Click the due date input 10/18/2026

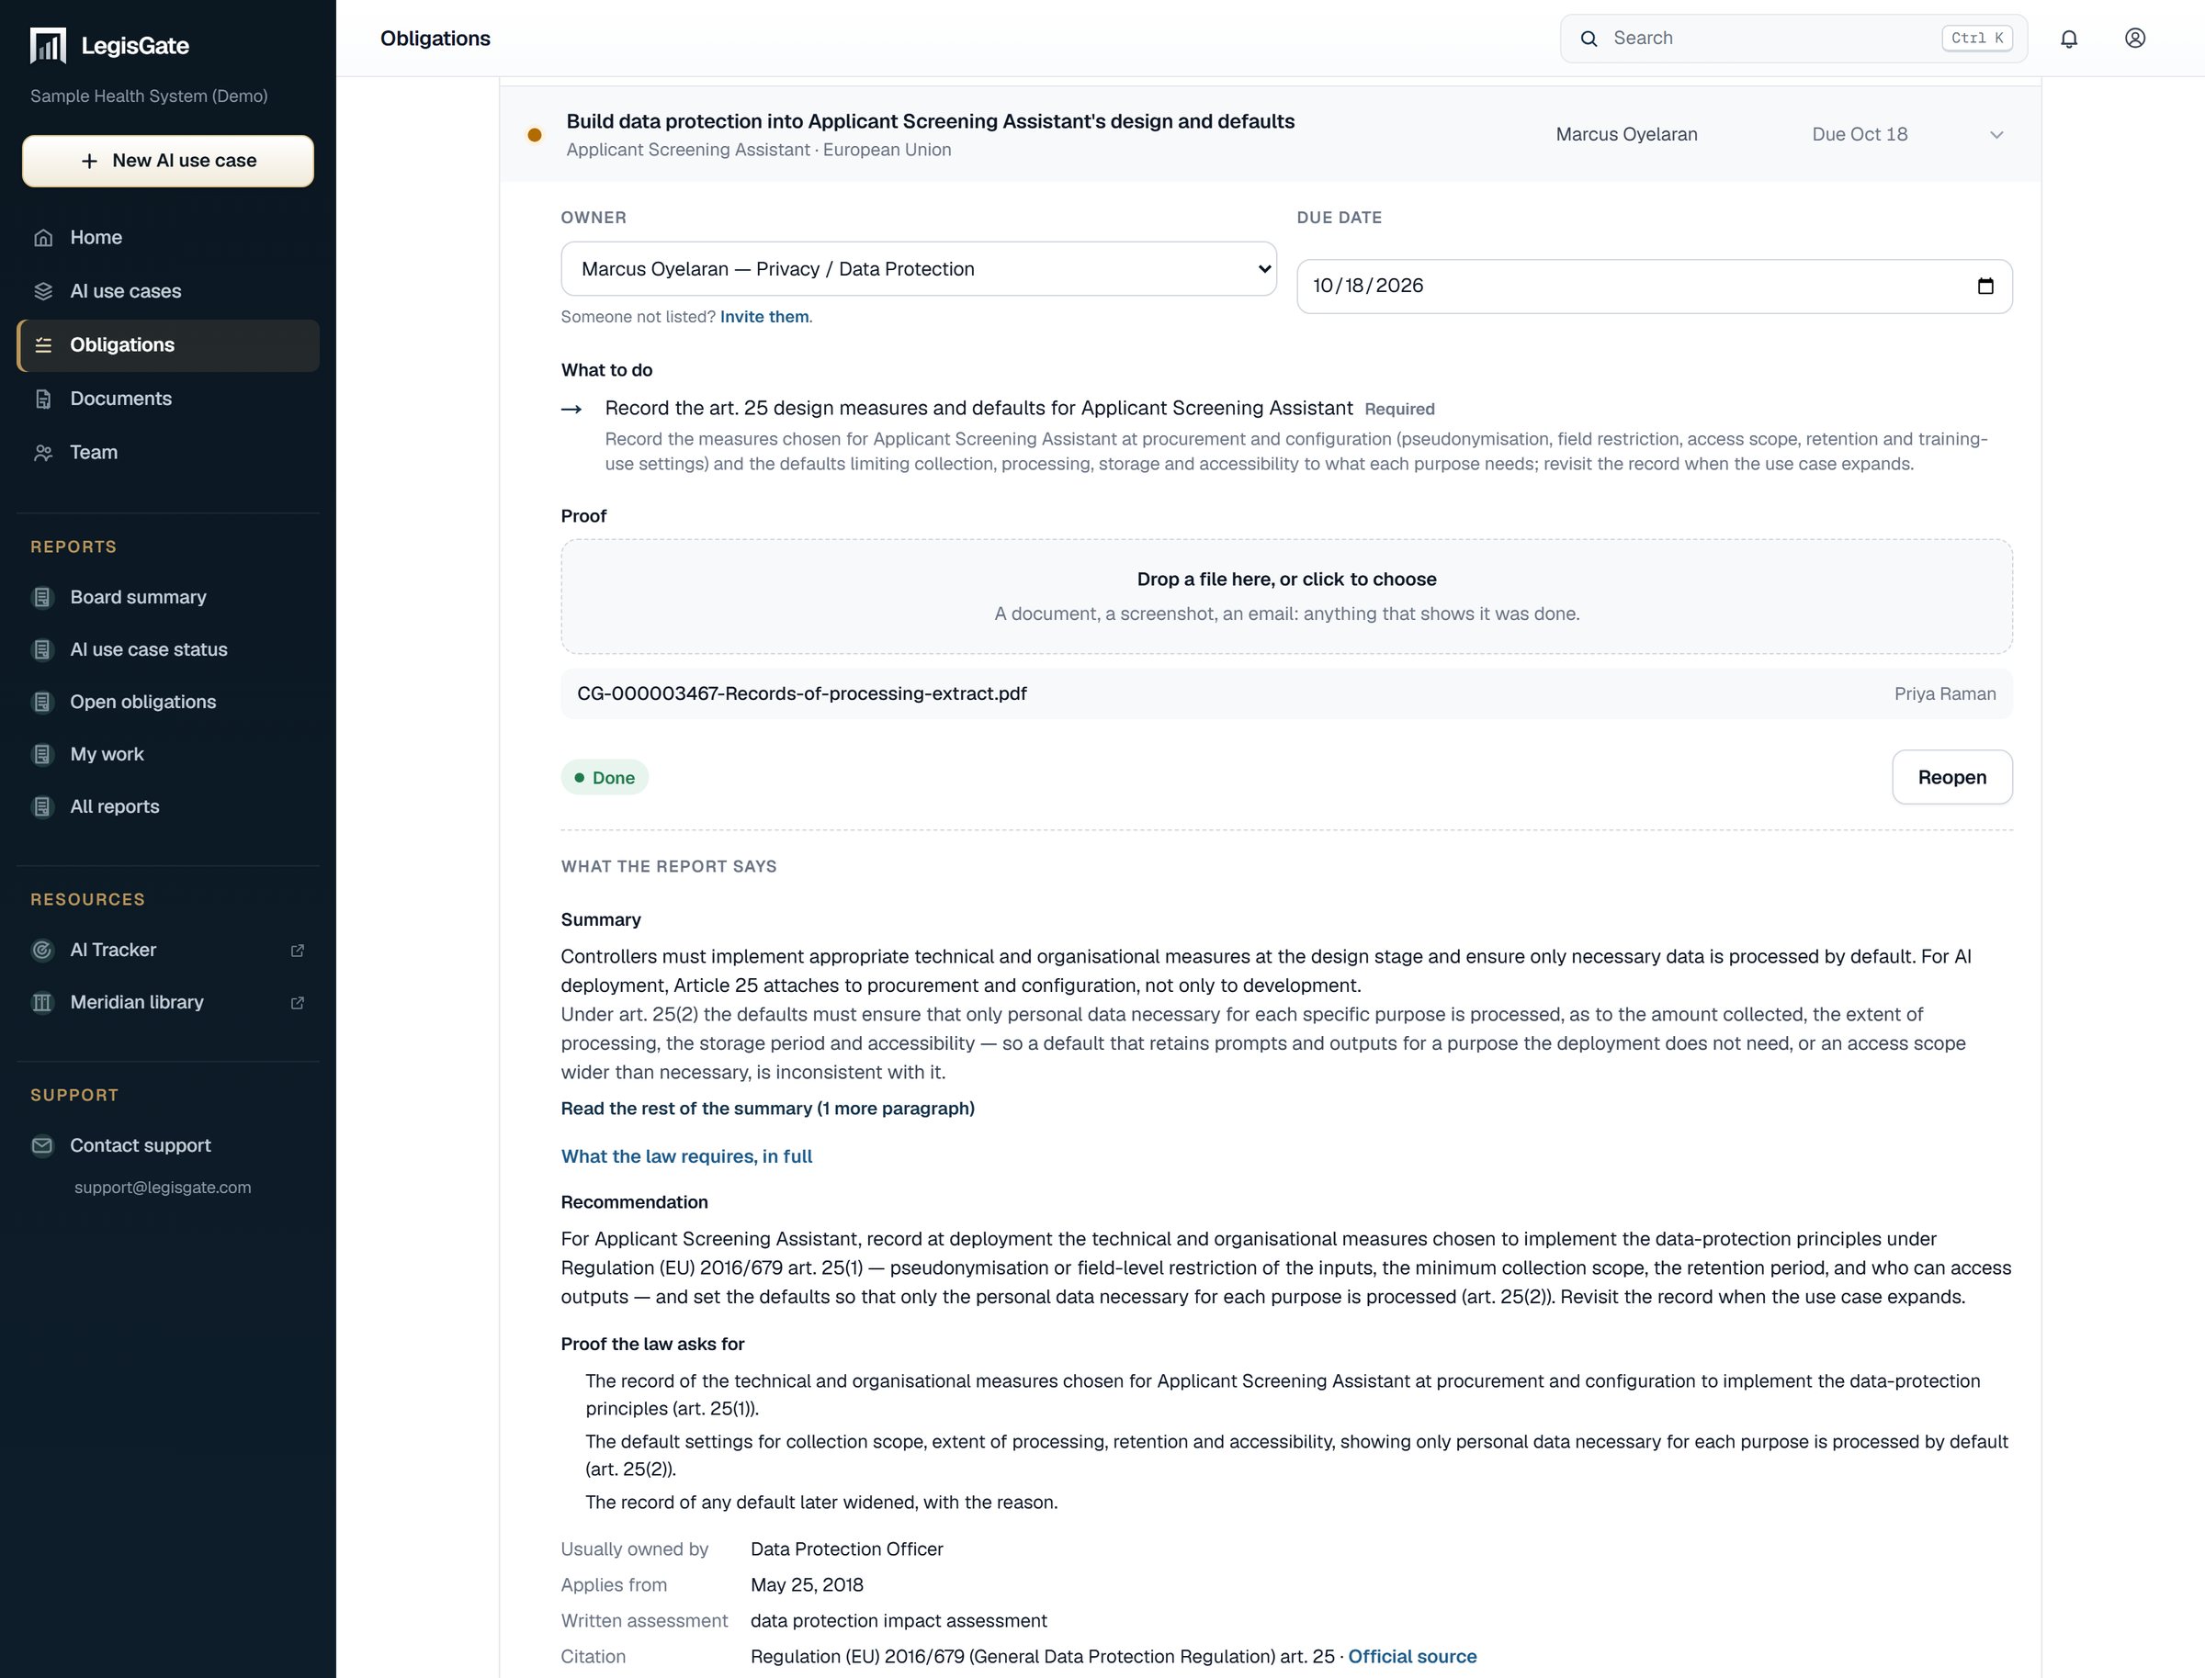1654,286
